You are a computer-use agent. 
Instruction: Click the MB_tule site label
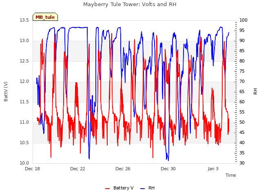tap(45, 17)
